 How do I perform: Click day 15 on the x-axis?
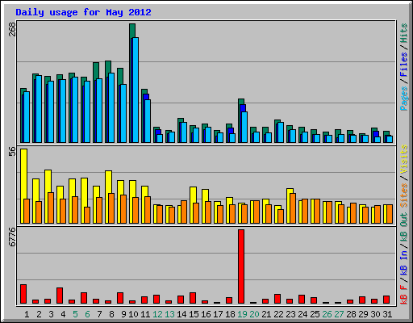tap(194, 314)
